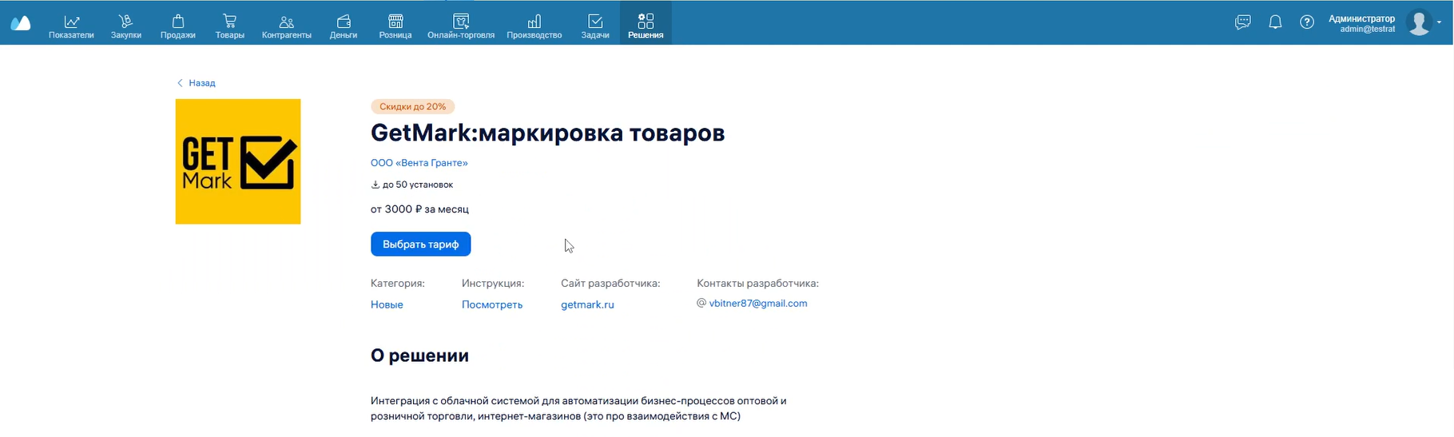Click the @ icon beside developer email
The width and height of the screenshot is (1454, 437).
pos(701,303)
